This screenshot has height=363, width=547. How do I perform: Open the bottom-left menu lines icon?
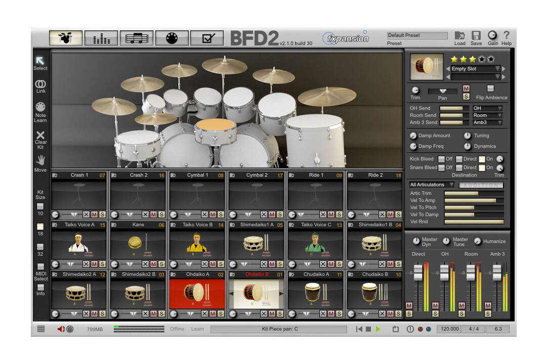pyautogui.click(x=41, y=329)
